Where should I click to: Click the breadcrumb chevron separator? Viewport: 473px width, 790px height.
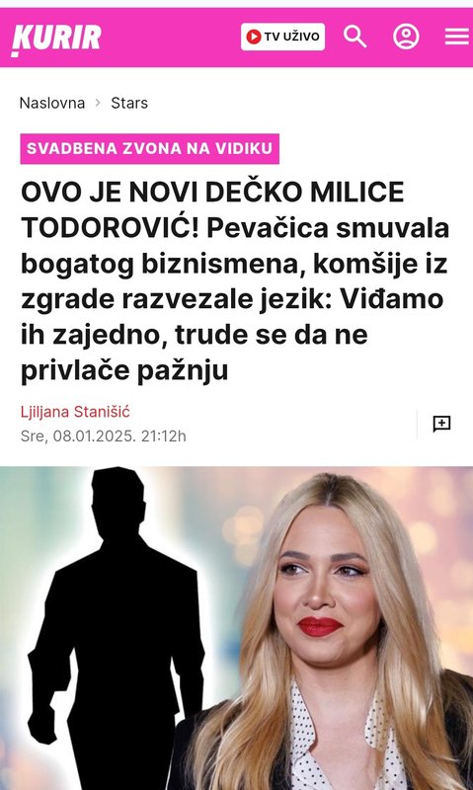pos(97,104)
